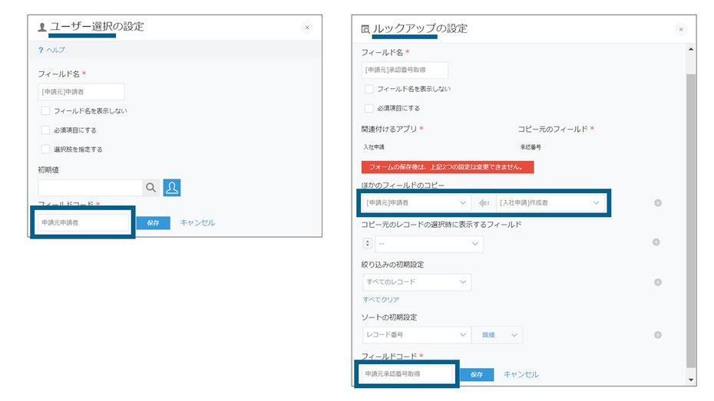Image resolution: width=714 pixels, height=401 pixels.
Task: Expand the レコード番号 sort dropdown
Action: click(x=416, y=335)
